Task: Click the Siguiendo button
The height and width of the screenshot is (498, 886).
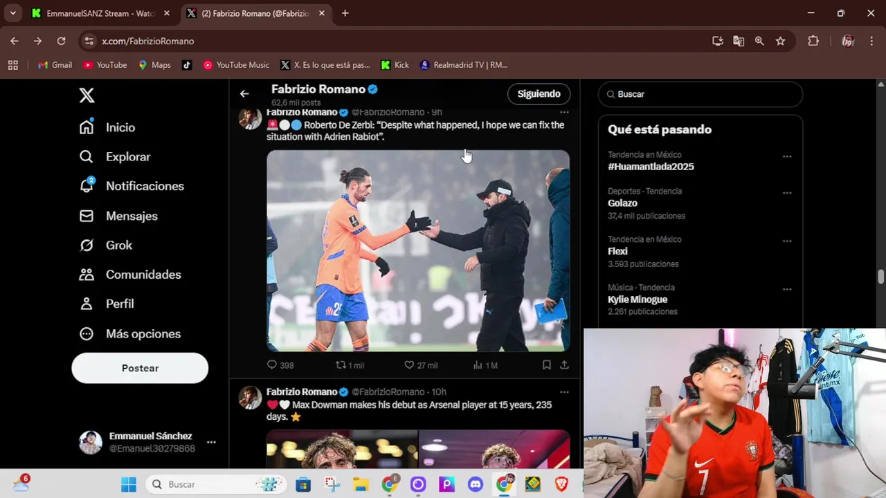Action: (x=539, y=93)
